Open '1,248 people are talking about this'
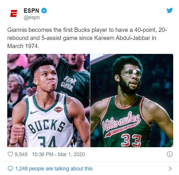The image size is (179, 175). coord(54,169)
